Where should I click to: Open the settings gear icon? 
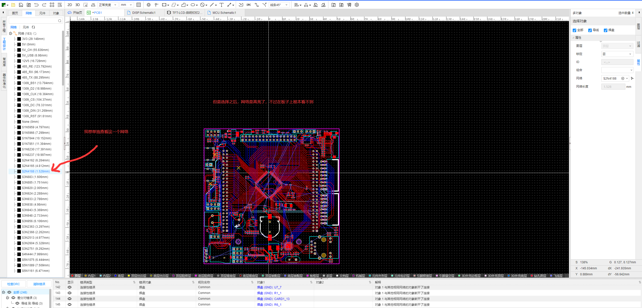tap(357, 5)
